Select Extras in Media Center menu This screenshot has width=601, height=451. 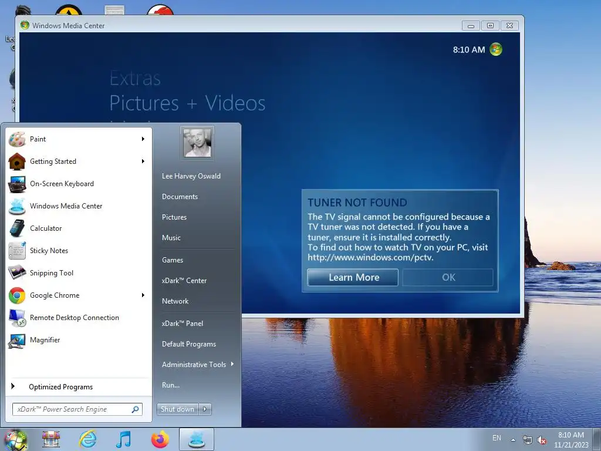pyautogui.click(x=135, y=79)
